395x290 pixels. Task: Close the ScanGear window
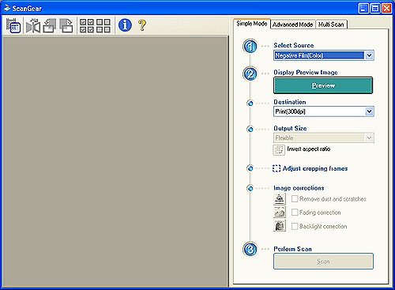[386, 9]
